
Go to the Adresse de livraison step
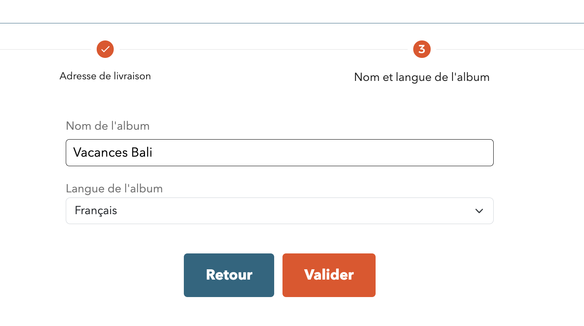point(105,76)
